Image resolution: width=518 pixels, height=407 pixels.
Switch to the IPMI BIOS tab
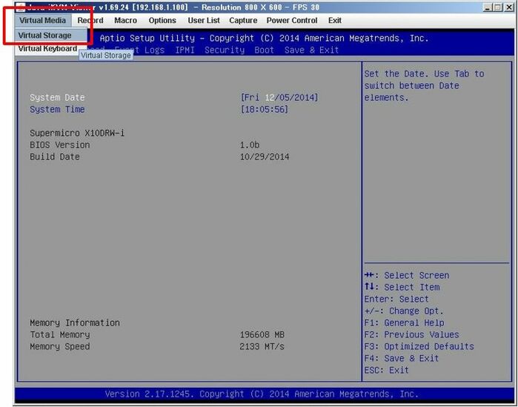tap(185, 50)
